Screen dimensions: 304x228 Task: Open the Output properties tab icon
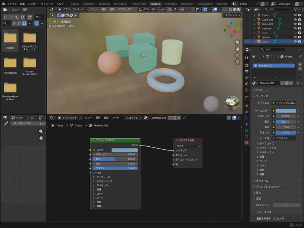tap(247, 71)
